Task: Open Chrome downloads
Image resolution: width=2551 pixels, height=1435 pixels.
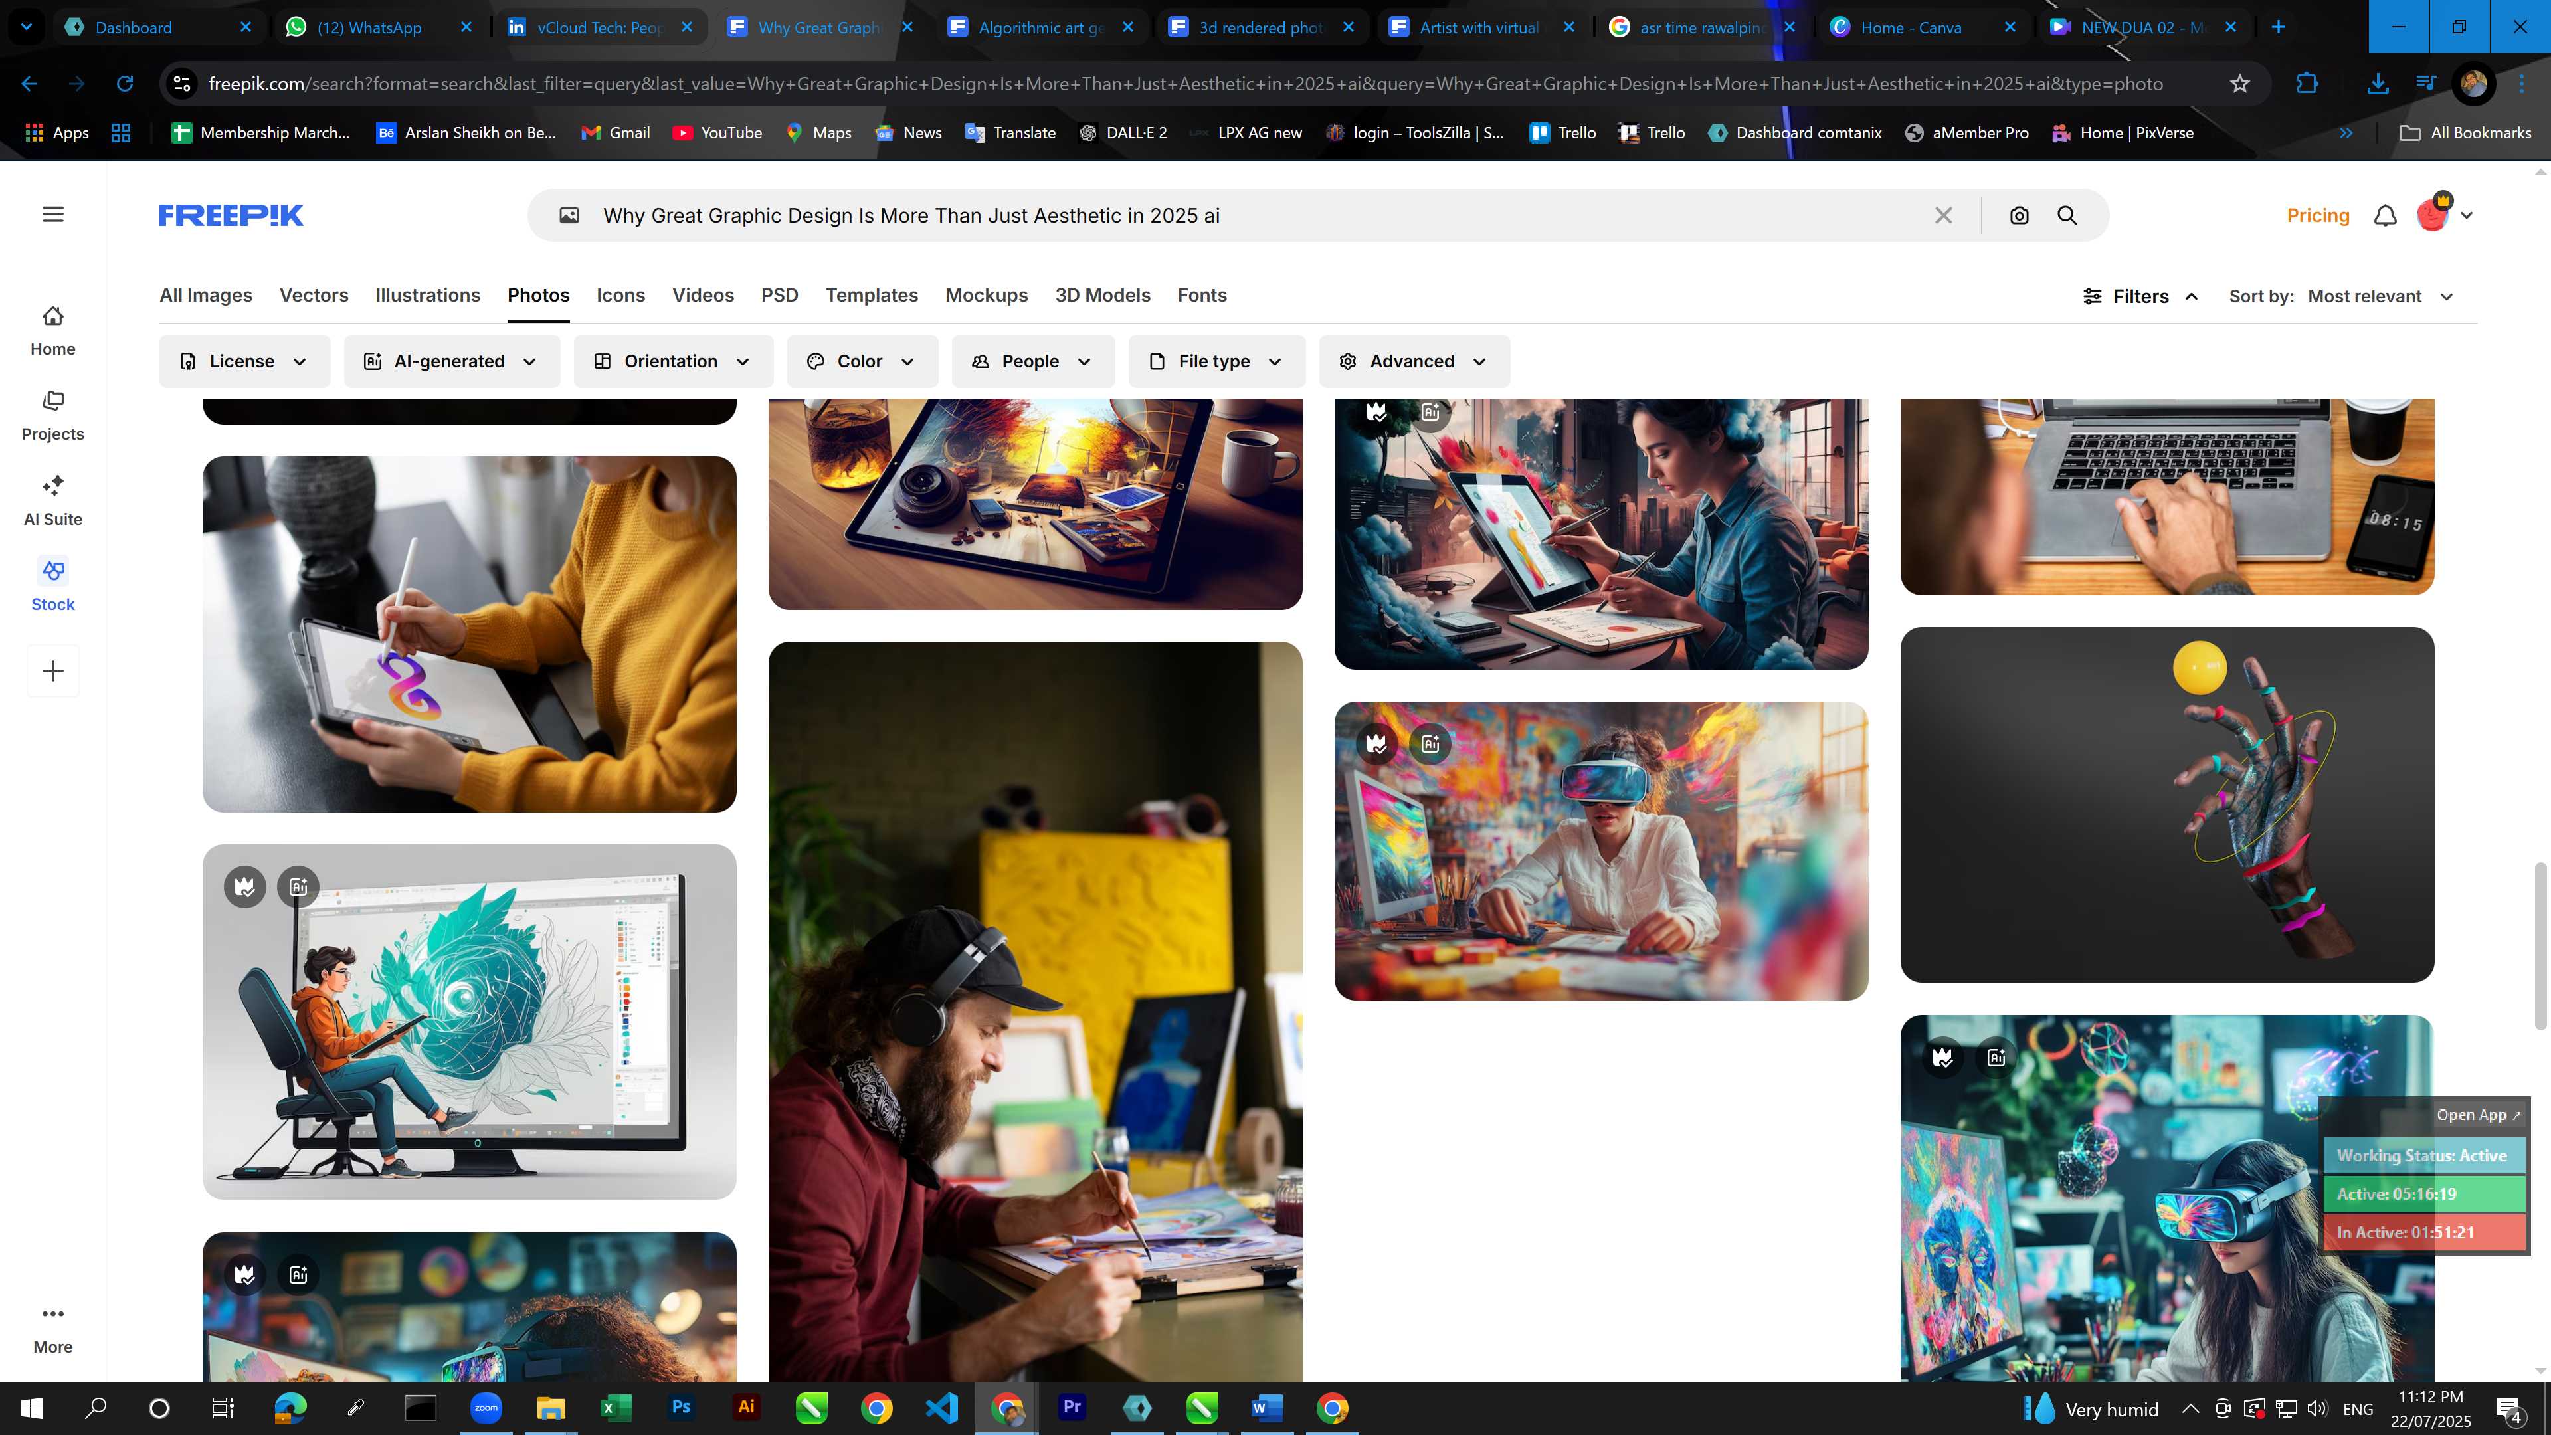Action: pyautogui.click(x=2377, y=84)
